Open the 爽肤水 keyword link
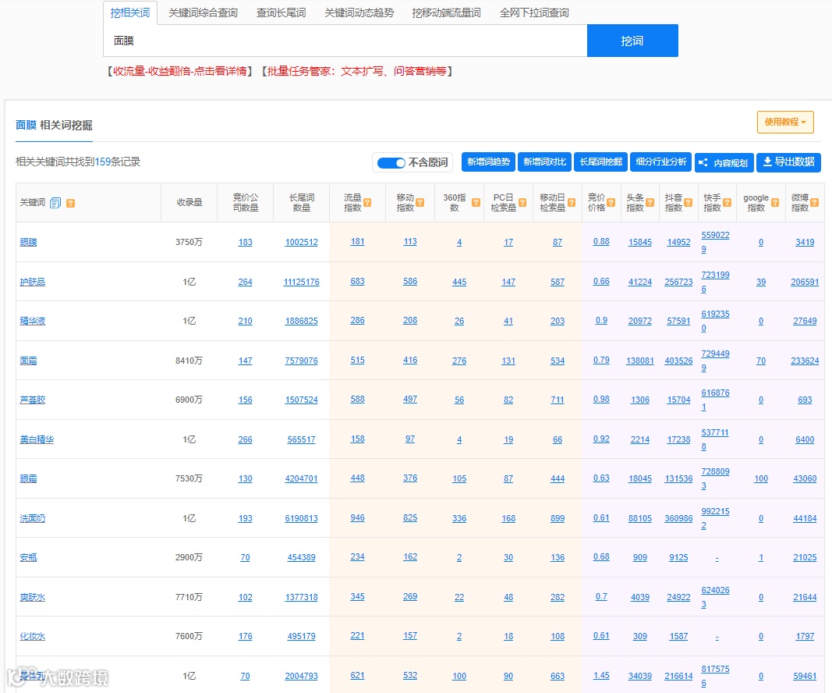 33,598
